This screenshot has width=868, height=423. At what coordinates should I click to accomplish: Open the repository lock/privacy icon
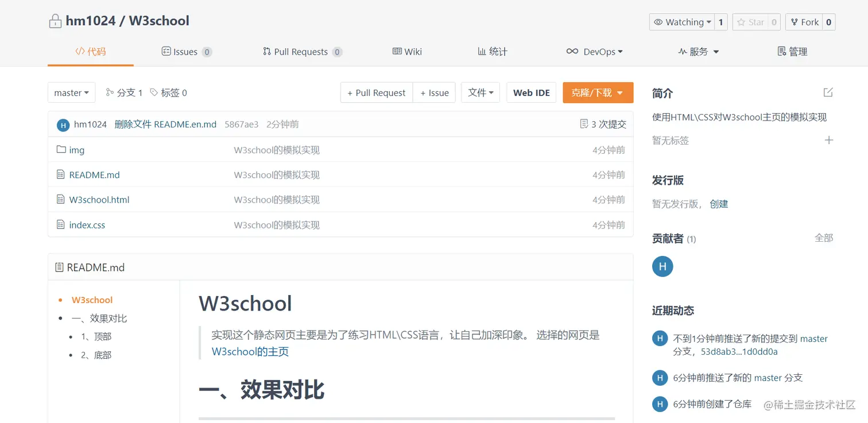[55, 21]
